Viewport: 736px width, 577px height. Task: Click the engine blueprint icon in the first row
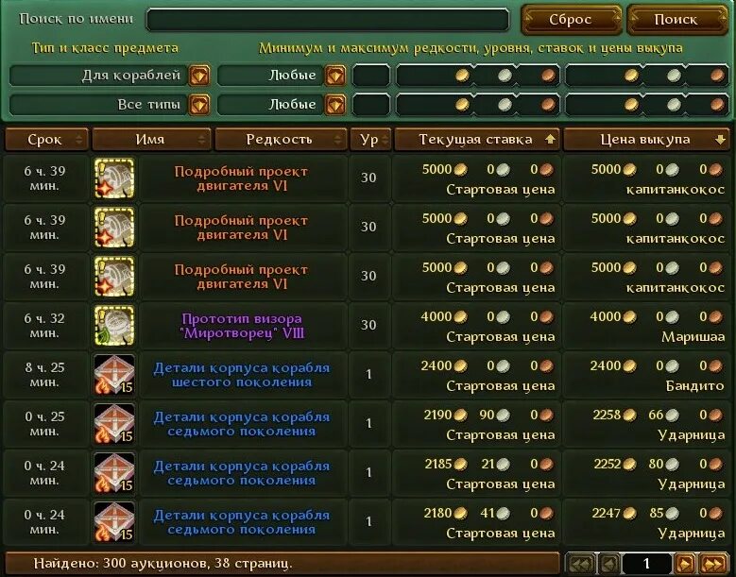click(x=114, y=178)
